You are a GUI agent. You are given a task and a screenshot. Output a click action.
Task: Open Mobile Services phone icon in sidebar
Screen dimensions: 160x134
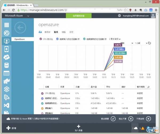click(6, 49)
